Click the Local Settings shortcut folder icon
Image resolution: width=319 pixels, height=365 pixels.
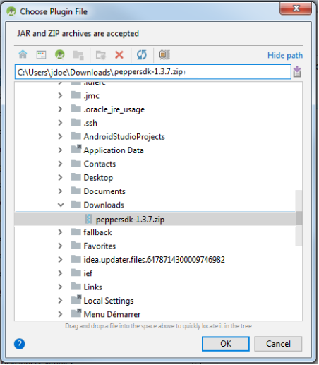click(x=76, y=299)
